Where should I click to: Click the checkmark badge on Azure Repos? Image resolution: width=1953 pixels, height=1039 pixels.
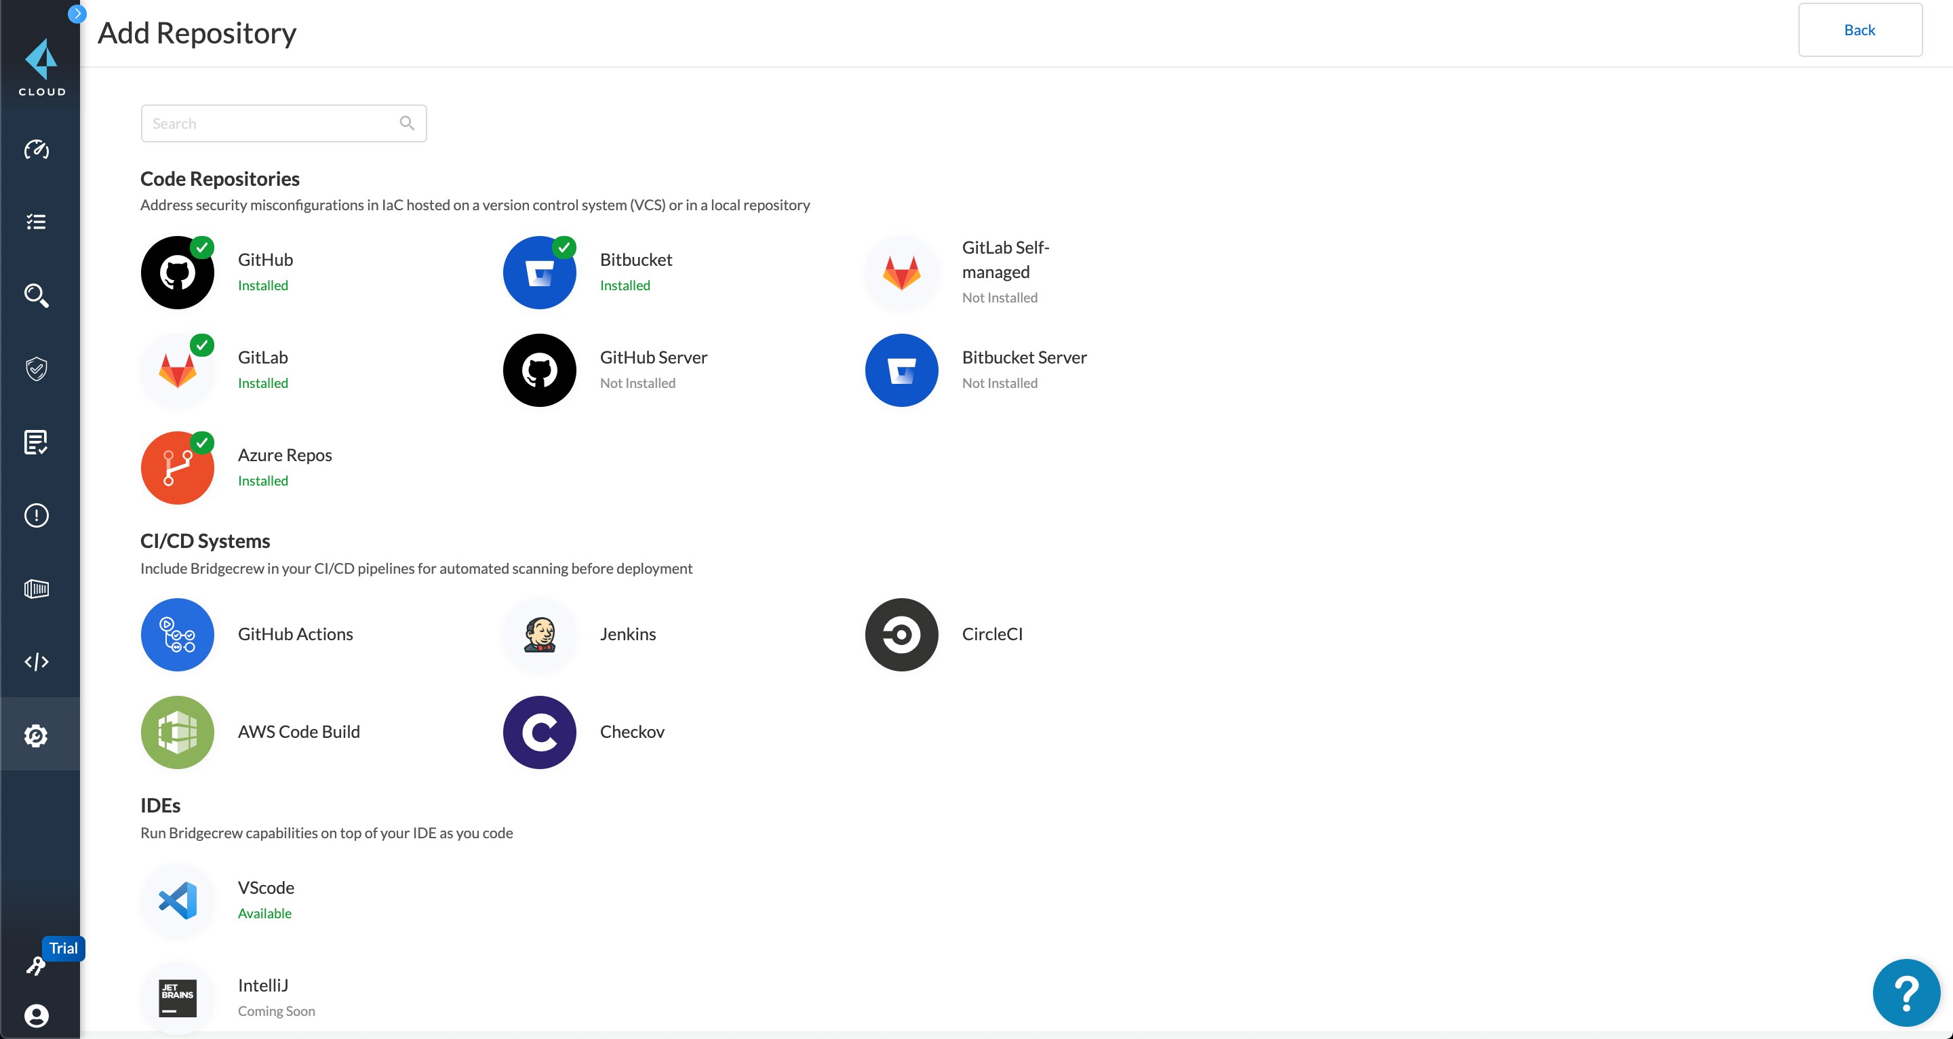tap(201, 442)
